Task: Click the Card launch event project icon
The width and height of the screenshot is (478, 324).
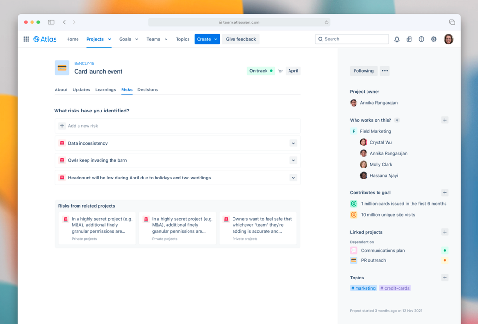Action: pos(62,67)
